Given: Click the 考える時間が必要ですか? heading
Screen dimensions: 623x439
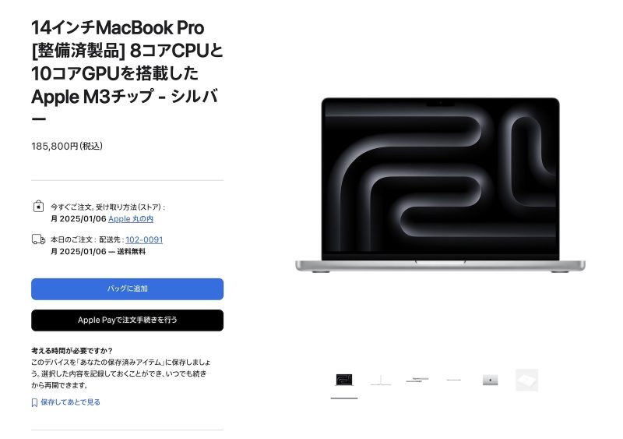Looking at the screenshot, I should click(x=72, y=351).
